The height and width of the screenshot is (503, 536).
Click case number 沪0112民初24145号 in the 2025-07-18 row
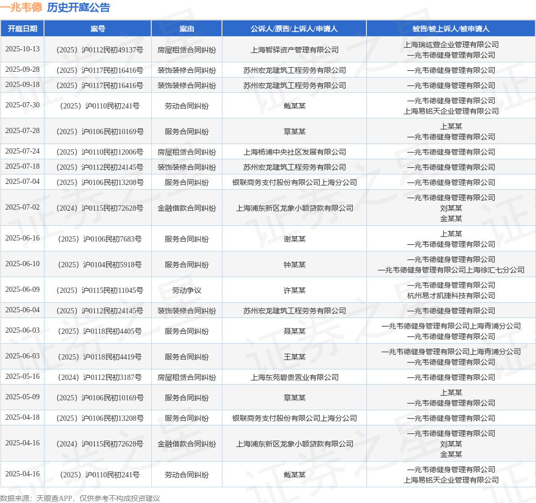click(100, 167)
